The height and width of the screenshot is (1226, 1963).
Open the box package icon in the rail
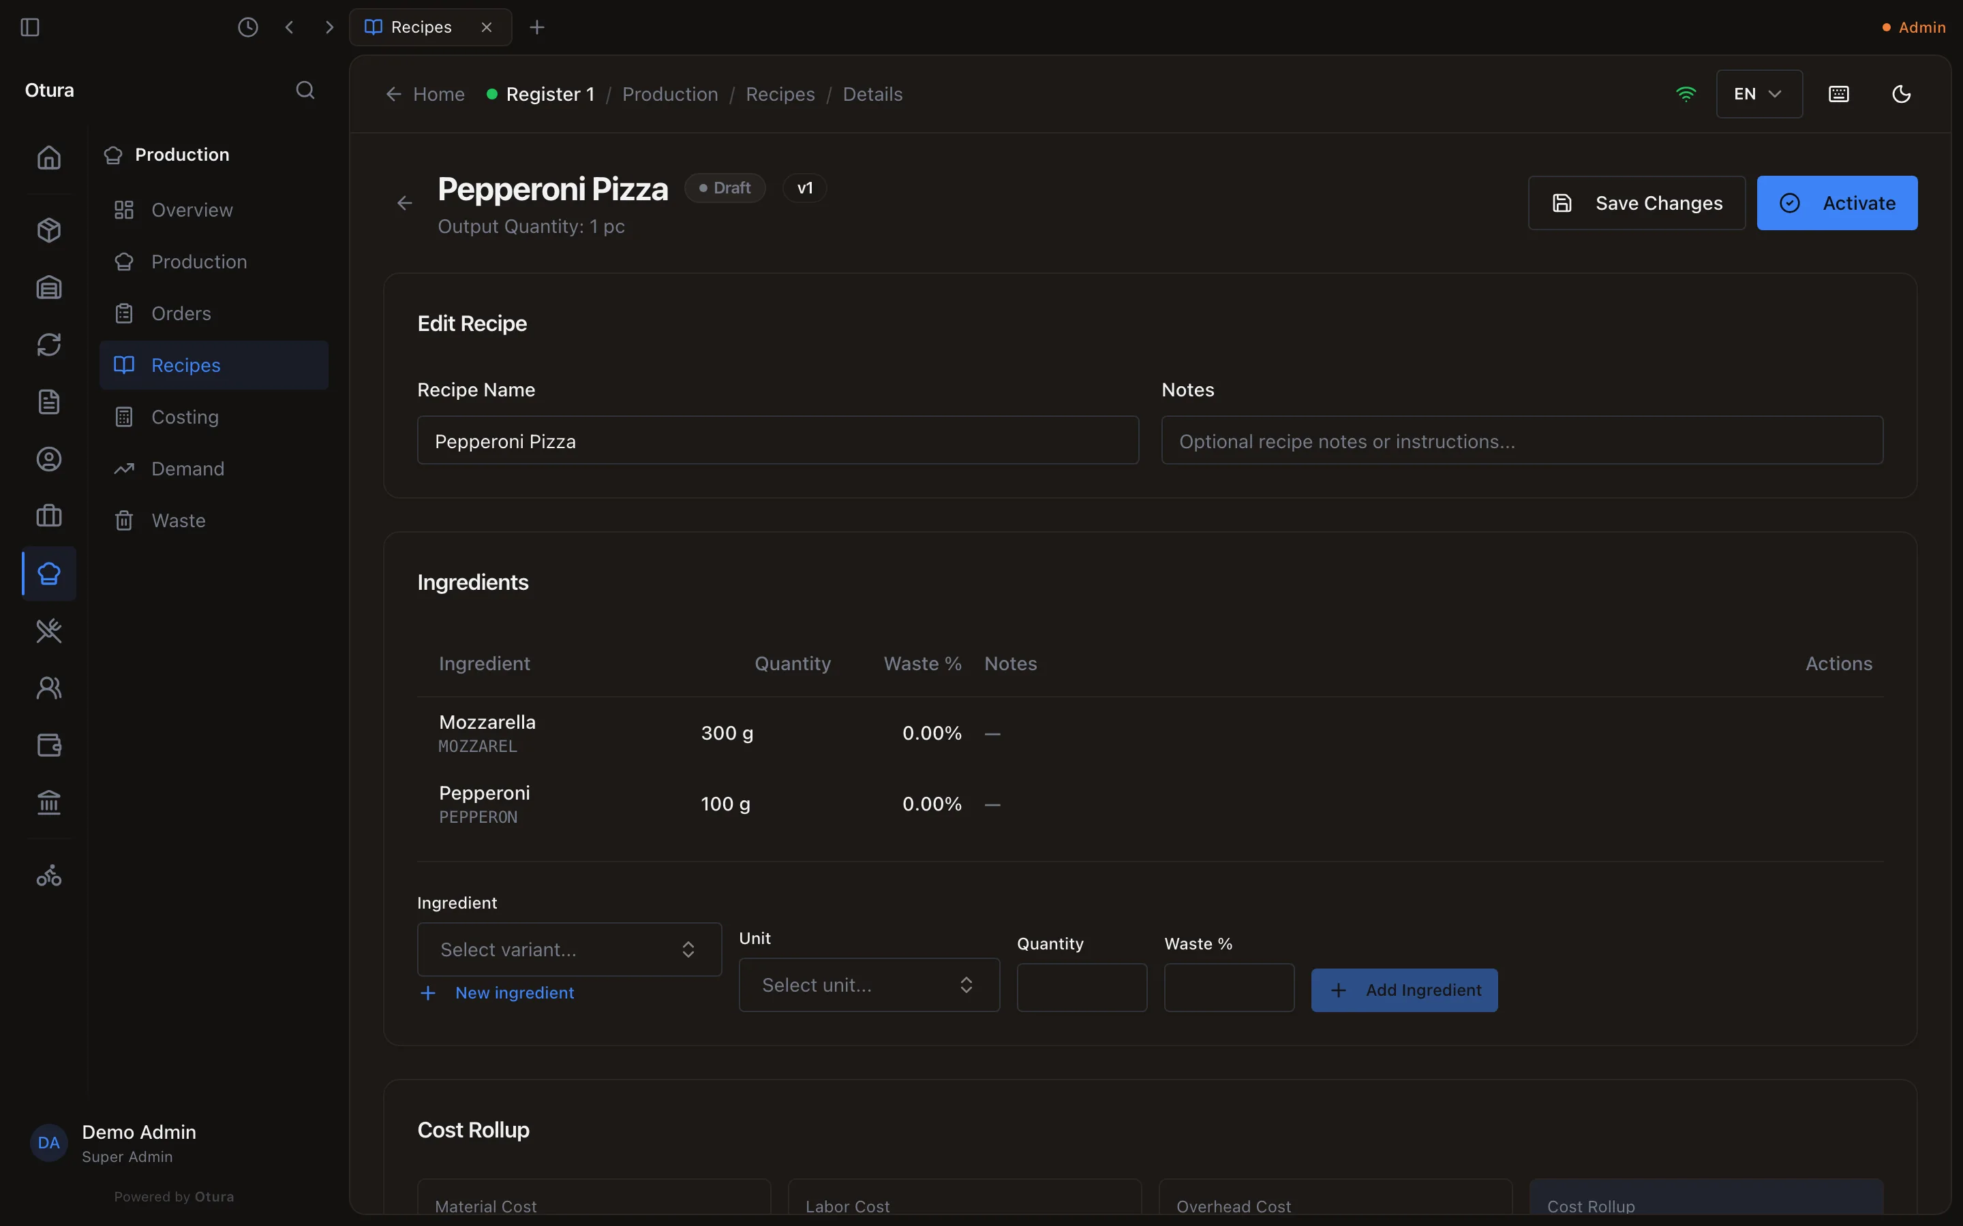click(48, 230)
